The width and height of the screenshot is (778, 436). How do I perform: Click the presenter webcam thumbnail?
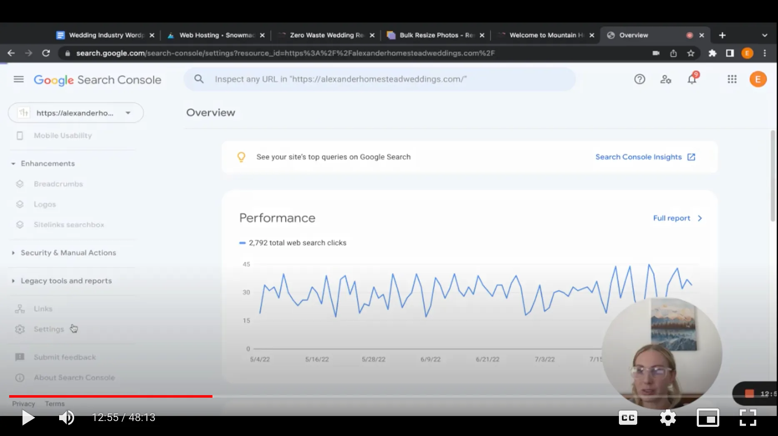tap(662, 353)
